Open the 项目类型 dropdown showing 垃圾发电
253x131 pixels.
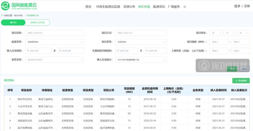(x=141, y=42)
